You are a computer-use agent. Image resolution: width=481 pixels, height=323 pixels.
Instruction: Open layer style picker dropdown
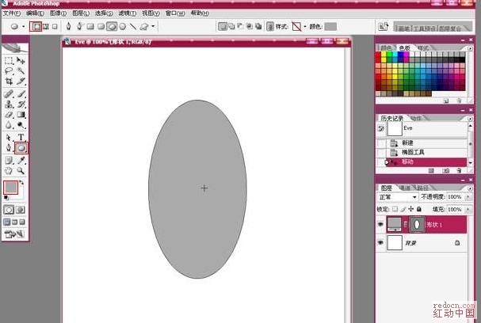pyautogui.click(x=304, y=27)
